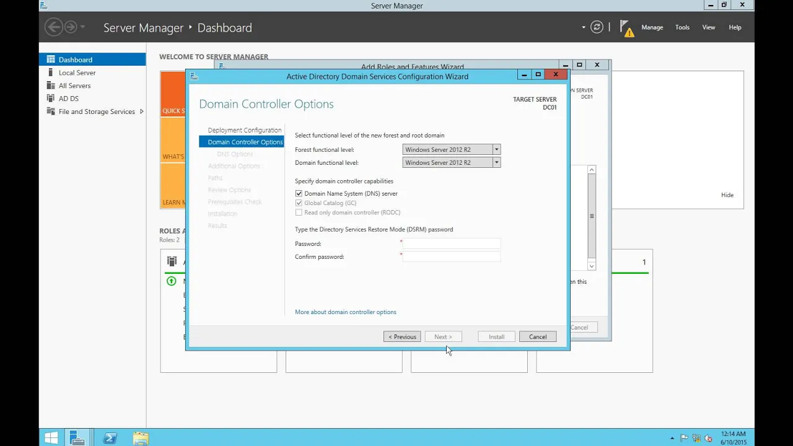Click the Dashboard icon in the sidebar
This screenshot has width=793, height=446.
(51, 59)
